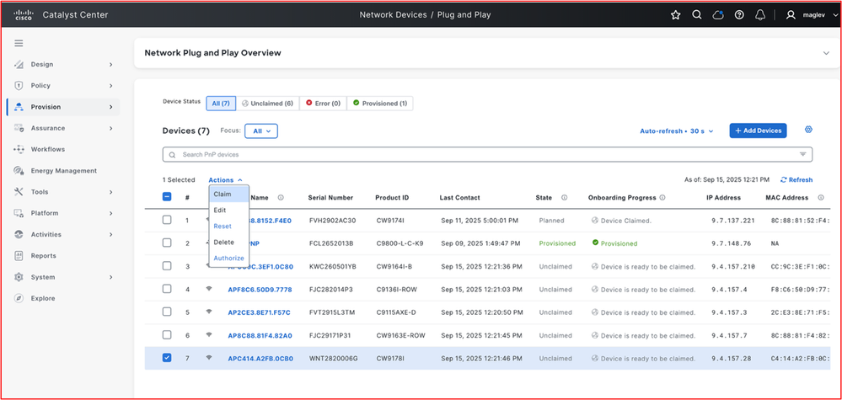842x400 pixels.
Task: Click the favorites star icon
Action: pos(675,15)
